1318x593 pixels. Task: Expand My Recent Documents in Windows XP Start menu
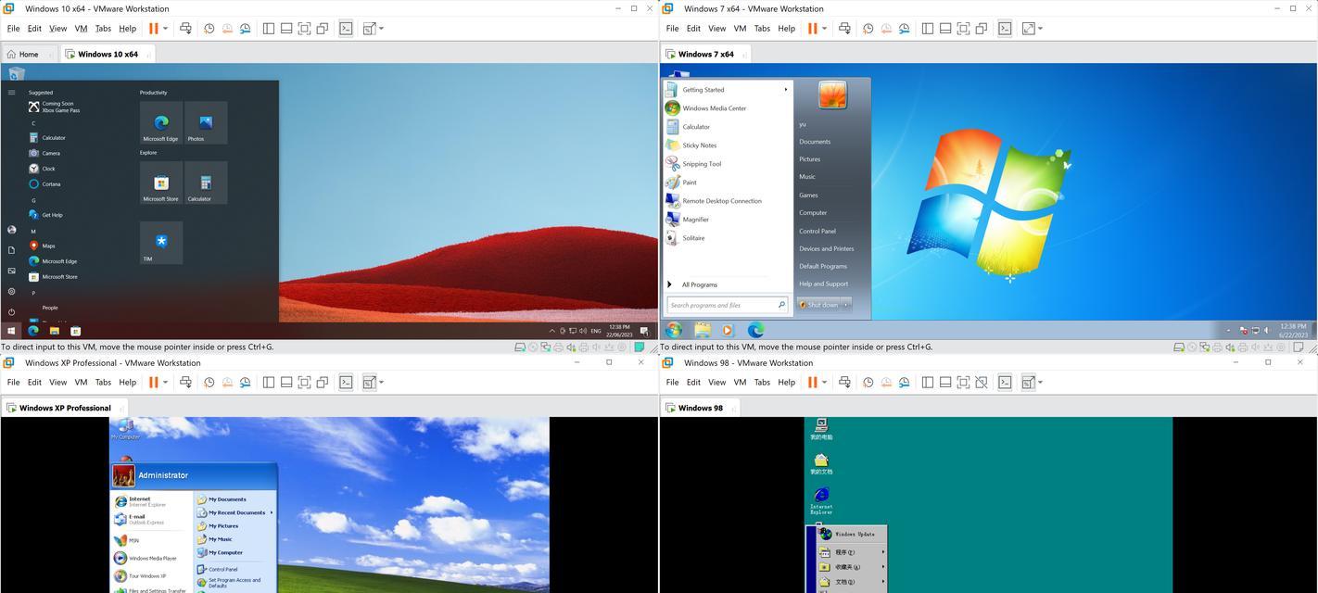pyautogui.click(x=234, y=512)
